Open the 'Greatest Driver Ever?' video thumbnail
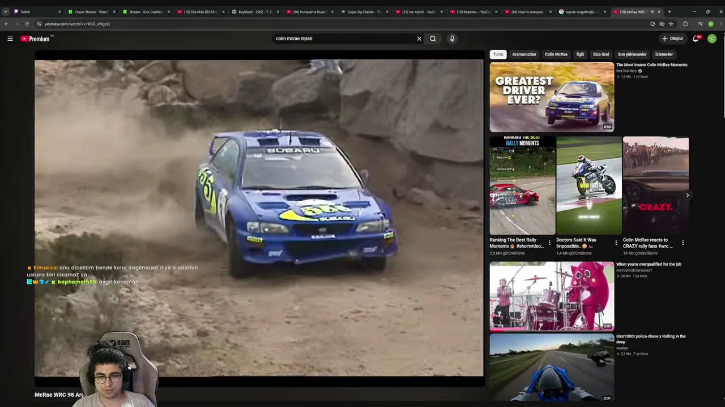This screenshot has width=725, height=407. click(552, 97)
